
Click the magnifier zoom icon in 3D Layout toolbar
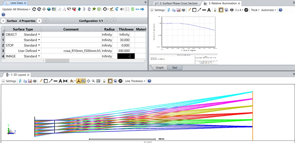(93, 81)
